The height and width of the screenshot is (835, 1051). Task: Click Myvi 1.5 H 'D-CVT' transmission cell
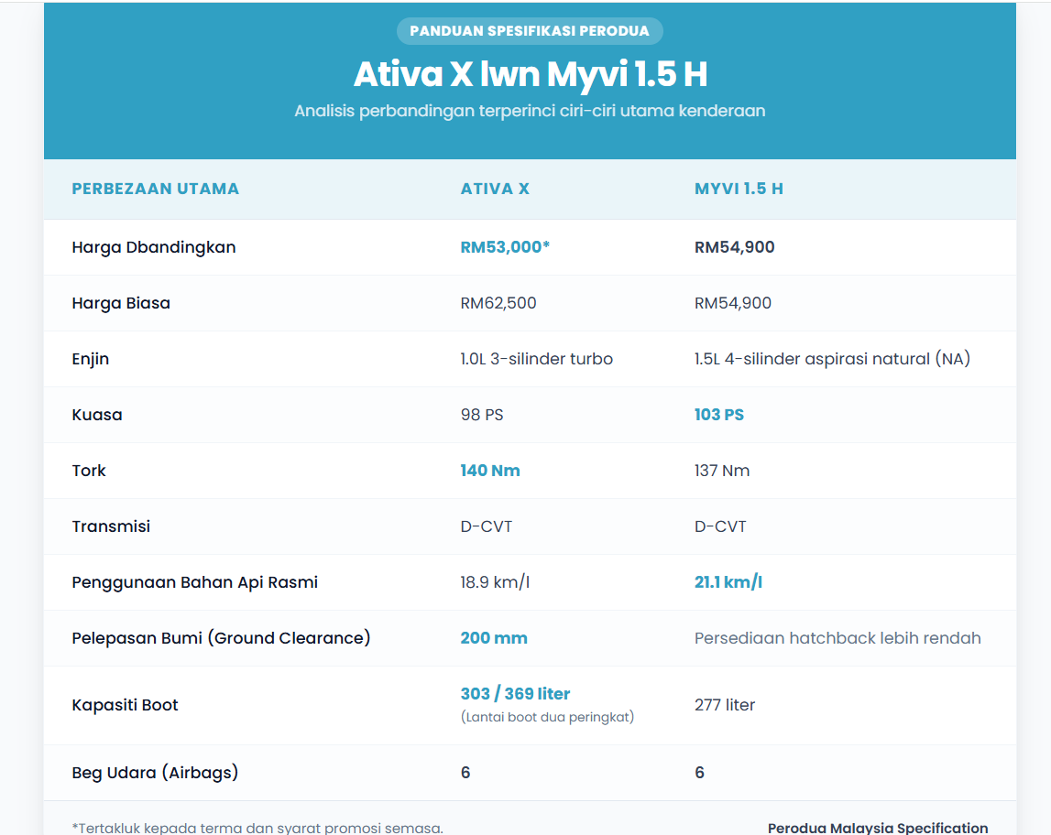point(720,527)
